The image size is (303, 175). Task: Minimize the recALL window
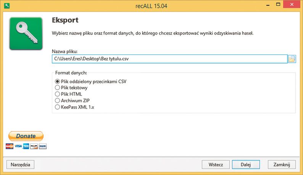pyautogui.click(x=268, y=5)
